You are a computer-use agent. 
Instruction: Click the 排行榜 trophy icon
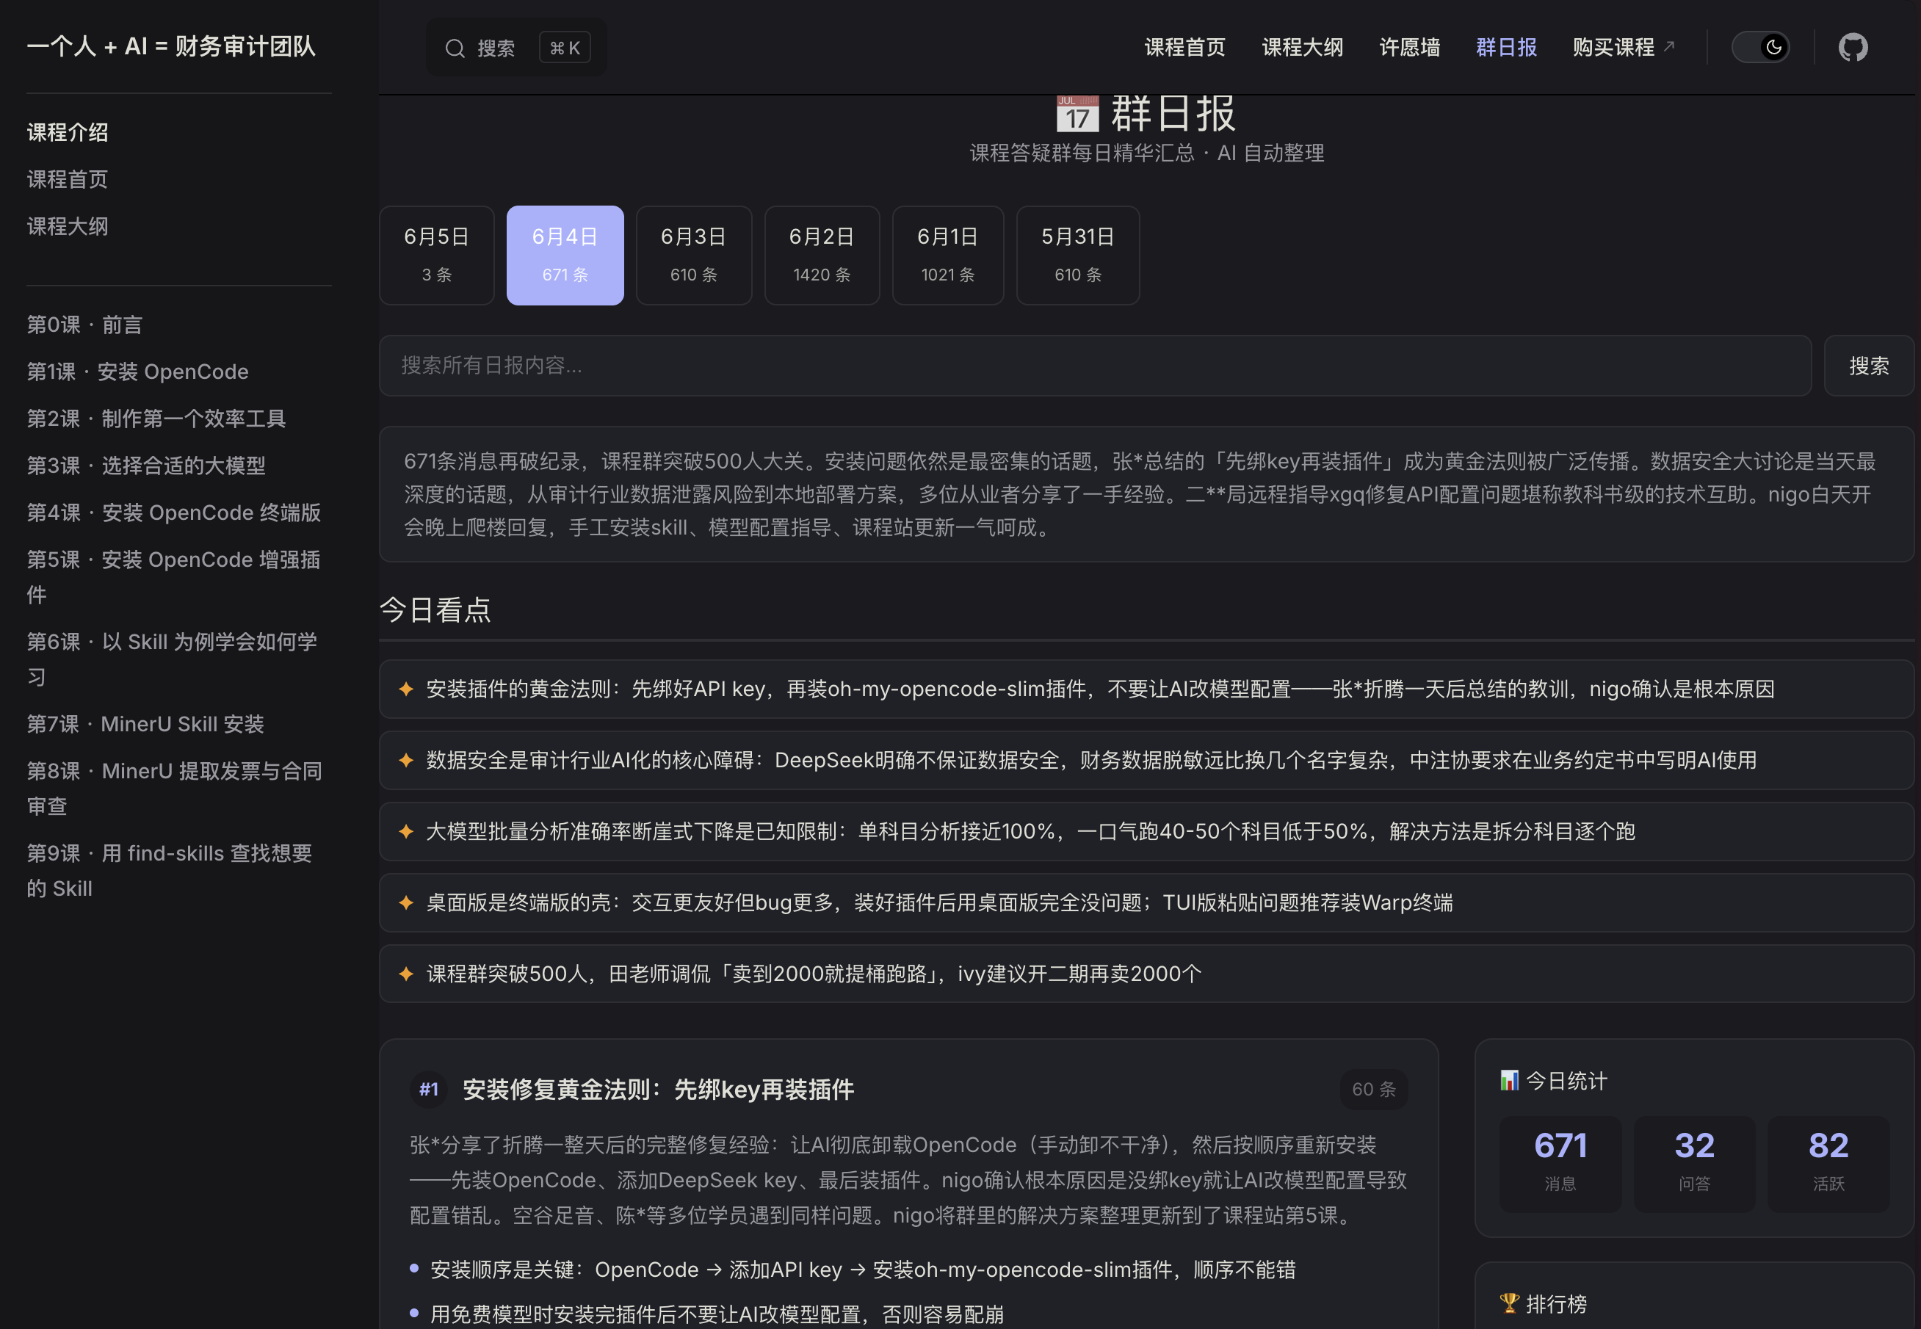pos(1509,1303)
